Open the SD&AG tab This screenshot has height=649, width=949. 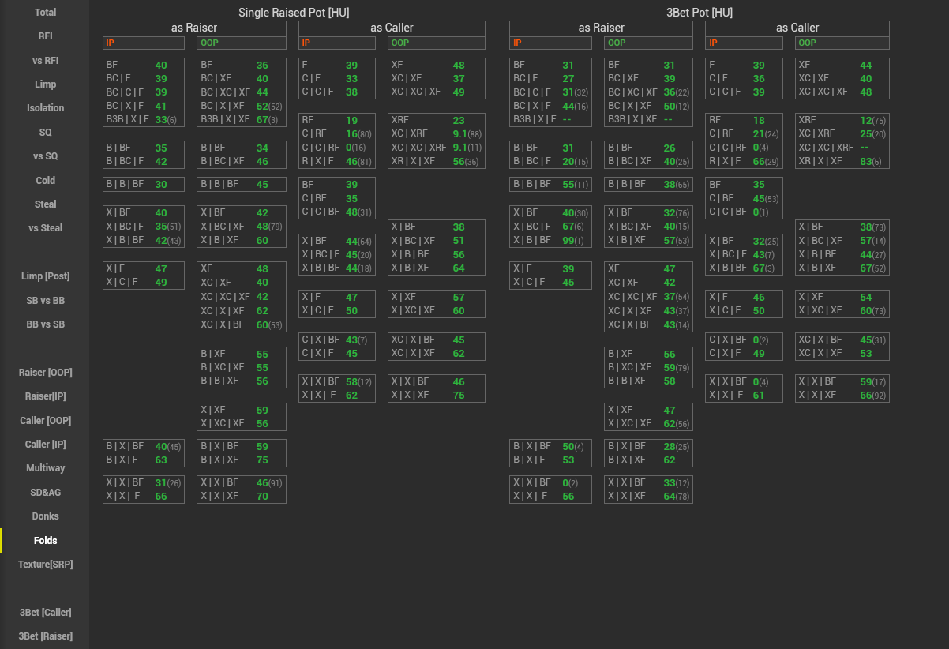(45, 493)
